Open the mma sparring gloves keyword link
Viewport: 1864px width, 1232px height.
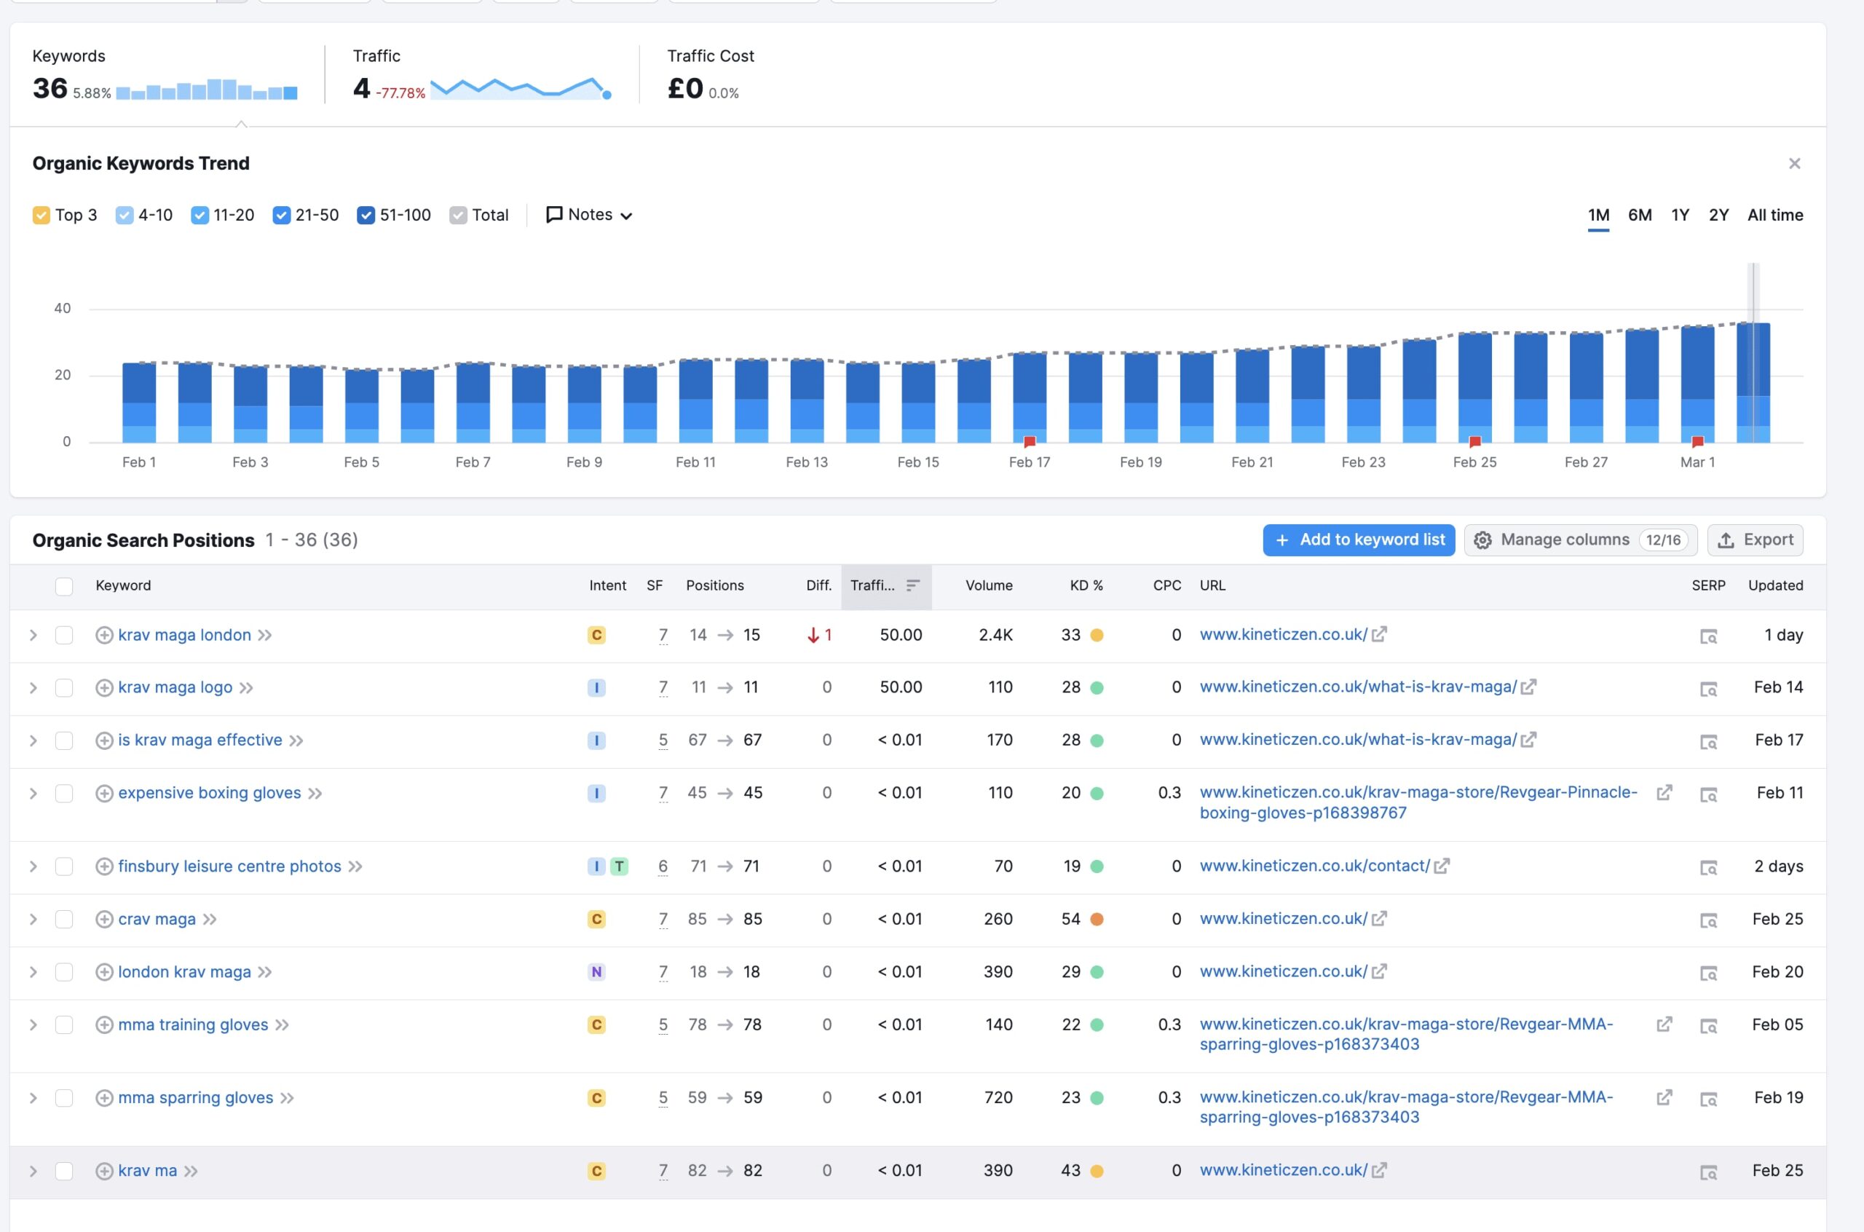pos(196,1097)
